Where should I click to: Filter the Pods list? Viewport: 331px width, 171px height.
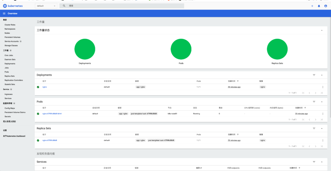(314, 102)
